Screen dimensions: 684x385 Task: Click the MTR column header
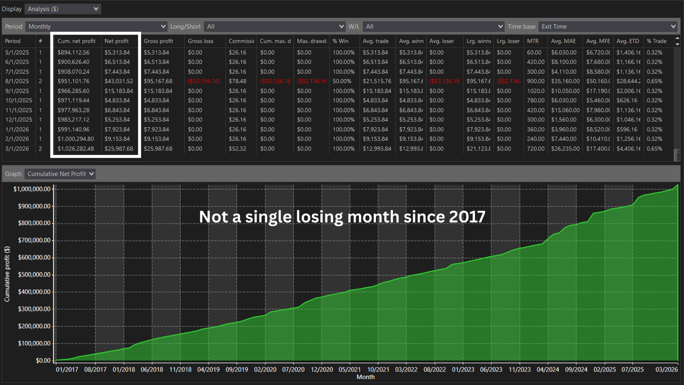[x=536, y=41]
